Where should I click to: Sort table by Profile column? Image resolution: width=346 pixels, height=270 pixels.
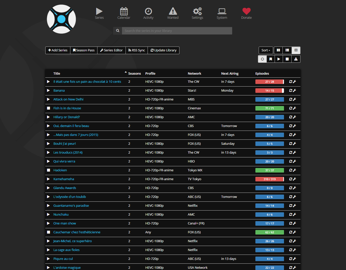pos(150,74)
